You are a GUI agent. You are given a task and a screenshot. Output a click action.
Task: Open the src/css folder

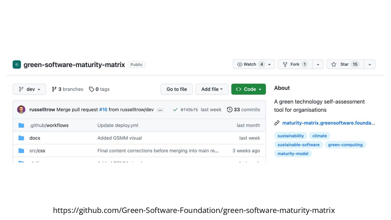37,151
